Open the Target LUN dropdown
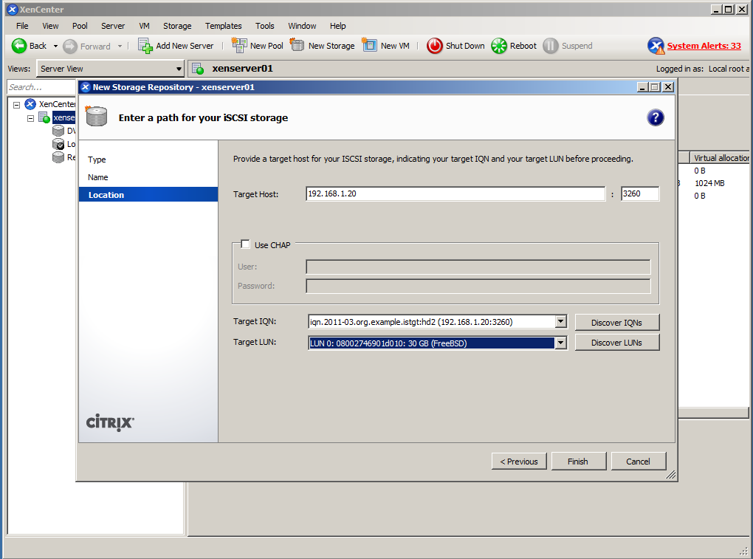753x559 pixels. 560,343
